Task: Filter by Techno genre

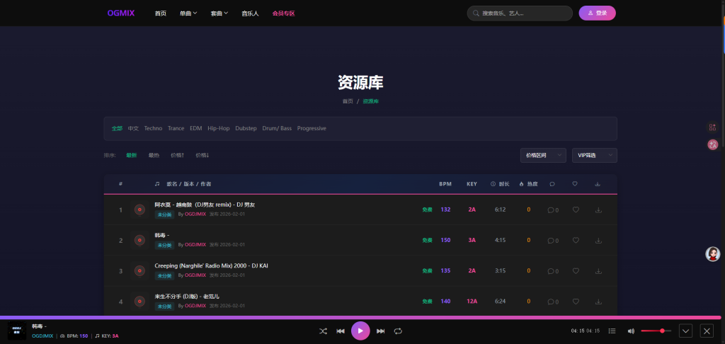Action: (153, 129)
